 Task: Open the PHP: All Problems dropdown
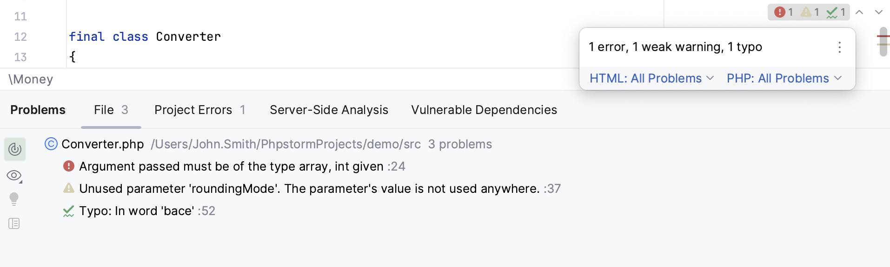[784, 78]
